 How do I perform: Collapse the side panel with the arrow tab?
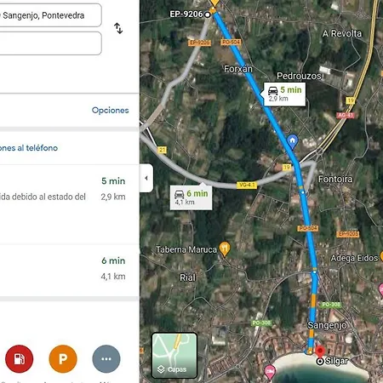(146, 178)
